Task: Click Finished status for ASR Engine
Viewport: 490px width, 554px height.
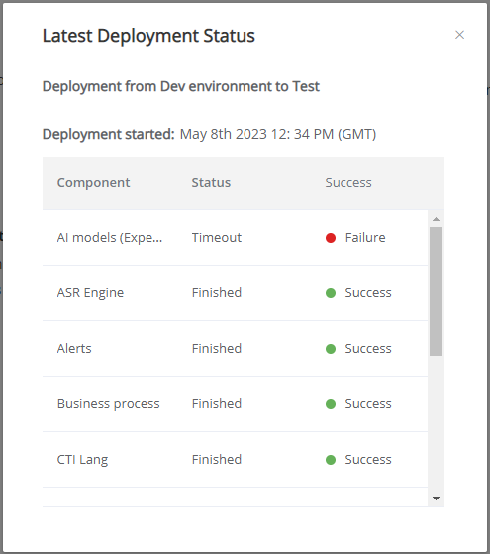Action: (x=217, y=293)
